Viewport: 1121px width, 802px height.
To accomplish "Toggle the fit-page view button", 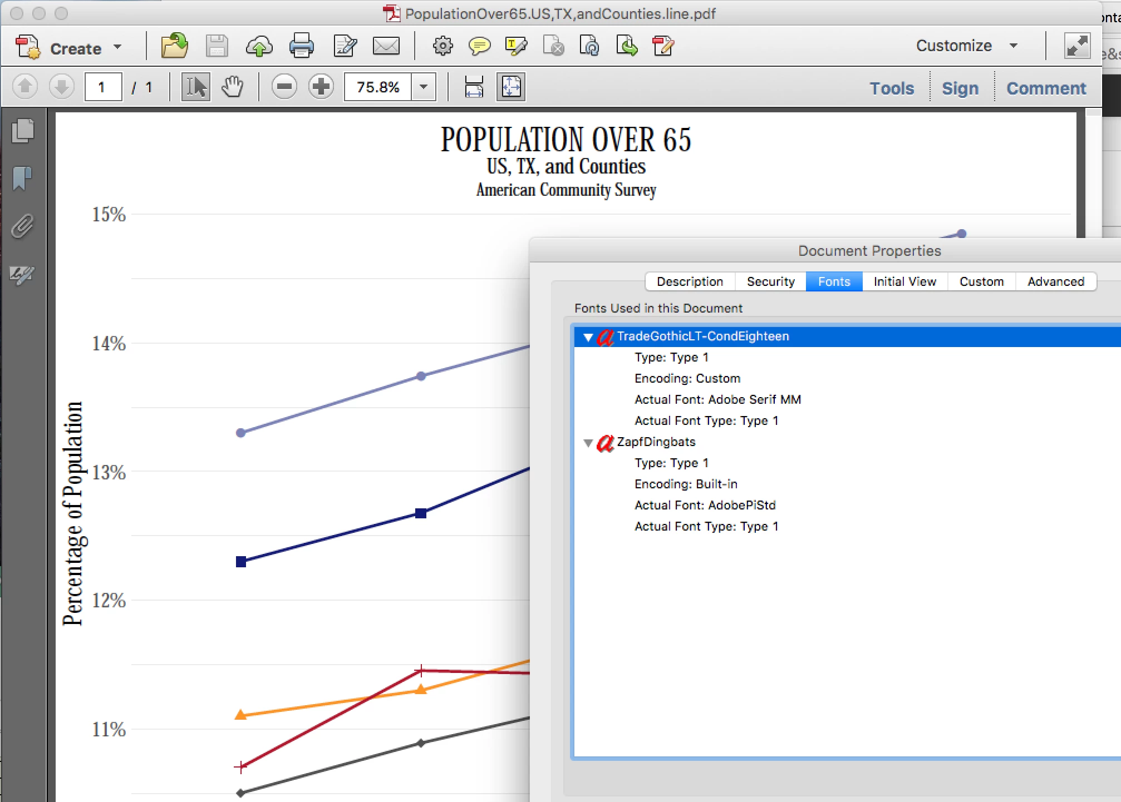I will 511,87.
